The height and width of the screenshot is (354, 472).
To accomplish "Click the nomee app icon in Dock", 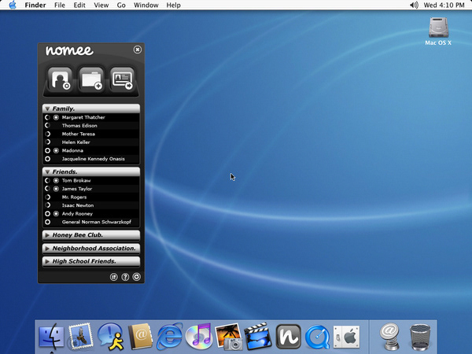I will [x=289, y=337].
